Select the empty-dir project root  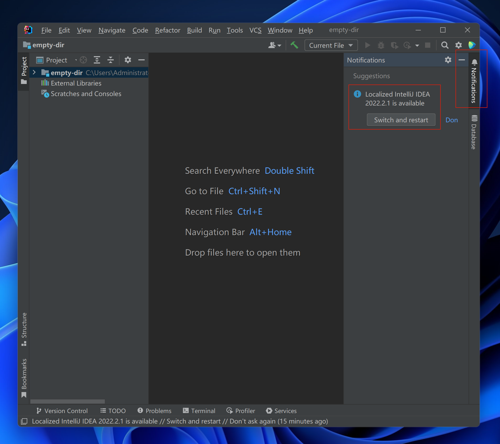[89, 73]
